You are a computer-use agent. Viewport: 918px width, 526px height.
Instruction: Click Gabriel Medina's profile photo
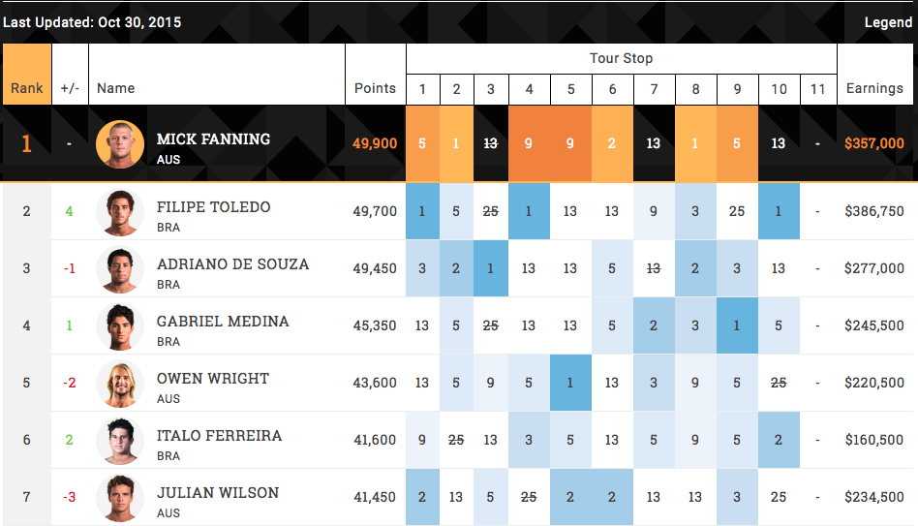120,326
